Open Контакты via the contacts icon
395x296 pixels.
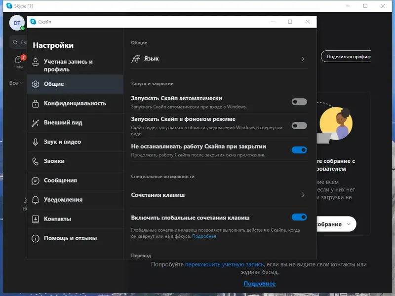click(36, 219)
